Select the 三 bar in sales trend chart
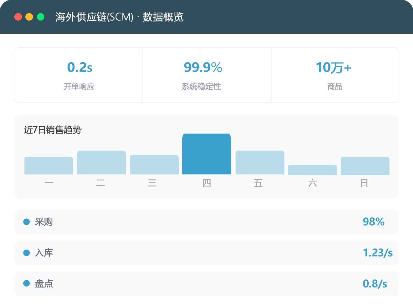Image resolution: width=413 pixels, height=308 pixels. click(x=154, y=165)
